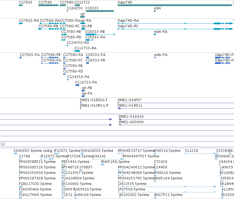This screenshot has height=199, width=234.
Task: Click protein CG13733-PA
Action: (86, 82)
